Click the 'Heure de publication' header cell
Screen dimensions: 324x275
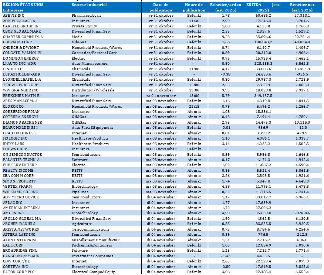click(x=194, y=7)
